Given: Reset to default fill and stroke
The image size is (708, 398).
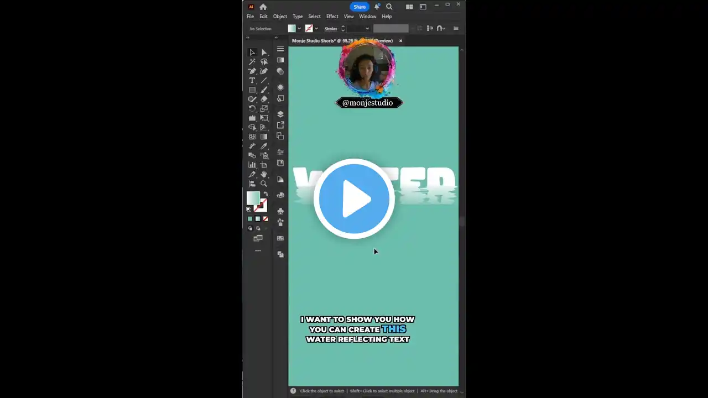Looking at the screenshot, I should [249, 210].
